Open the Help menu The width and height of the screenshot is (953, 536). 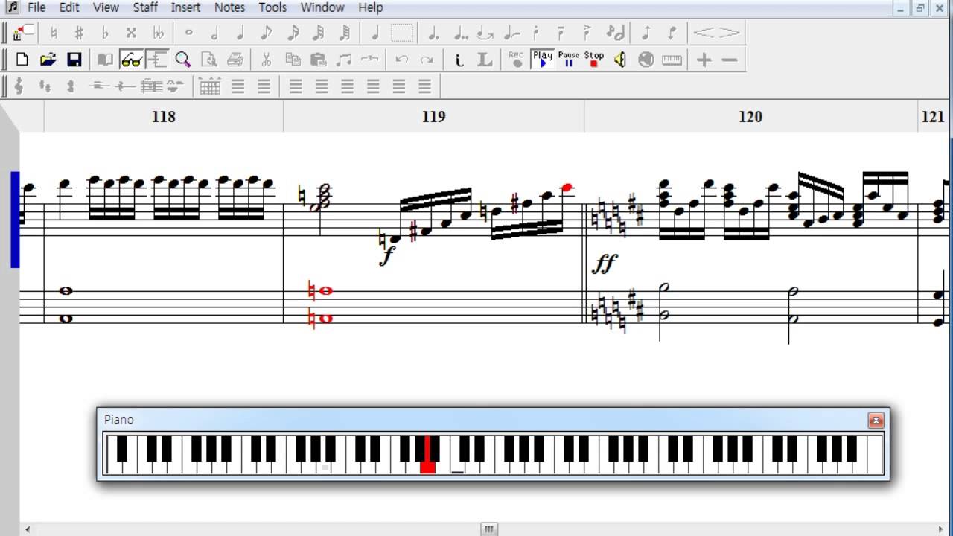point(371,7)
